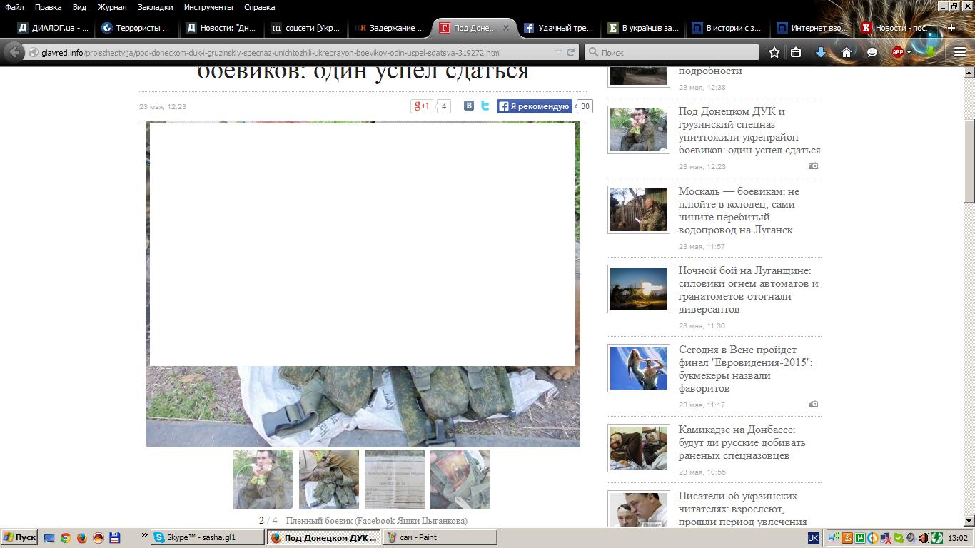Viewport: 975px width, 548px height.
Task: Open sidebar article 'Под Донецком ДУК и грузинский спецназ'
Action: pos(749,131)
